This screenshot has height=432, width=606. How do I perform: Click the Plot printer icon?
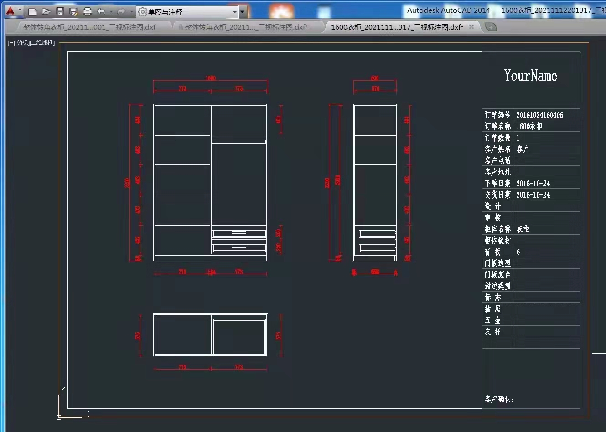(88, 12)
